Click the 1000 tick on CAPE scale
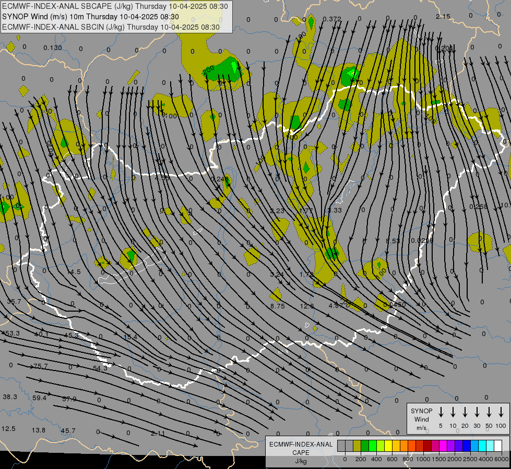Viewport: 511px width, 469px height. (423, 459)
